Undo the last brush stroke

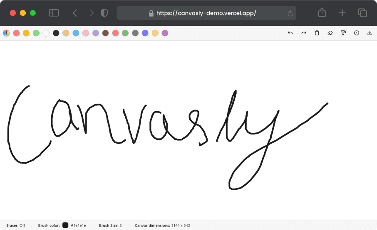point(290,33)
